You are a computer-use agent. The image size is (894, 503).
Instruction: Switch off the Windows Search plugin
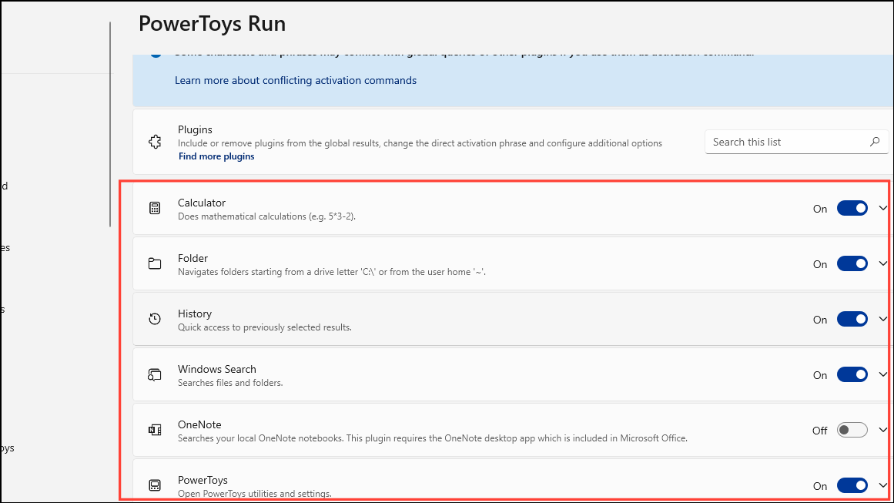pos(852,374)
